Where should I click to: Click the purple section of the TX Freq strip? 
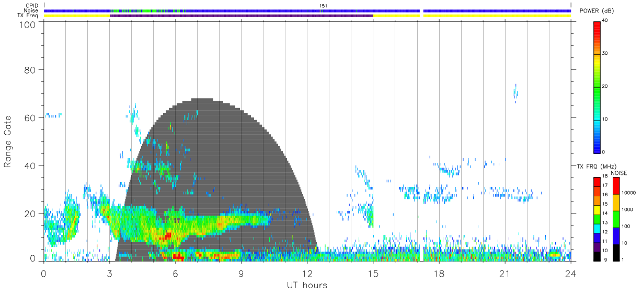242,16
